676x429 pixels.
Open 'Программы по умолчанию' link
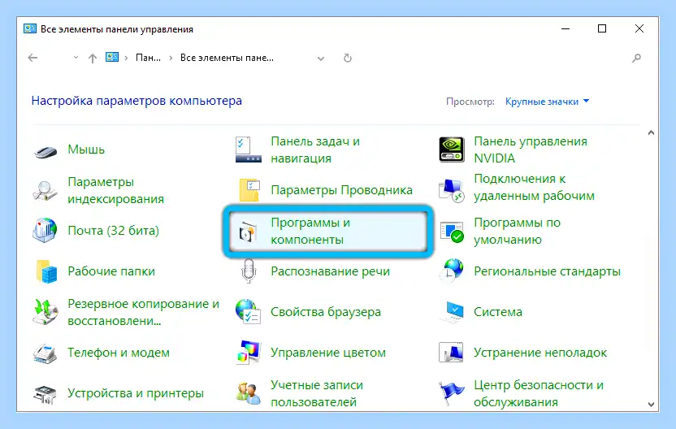tap(517, 231)
